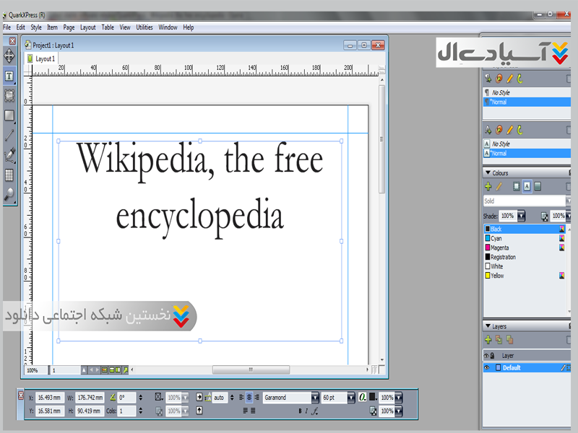Open the Garamond font dropdown
This screenshot has height=433, width=578.
[315, 398]
